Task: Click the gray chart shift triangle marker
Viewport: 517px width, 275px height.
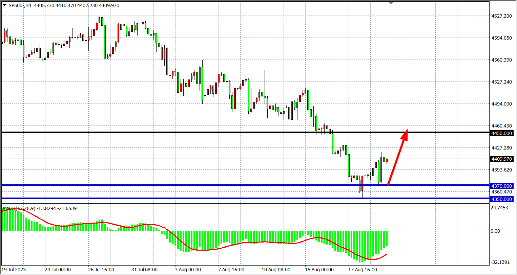Action: [x=391, y=3]
